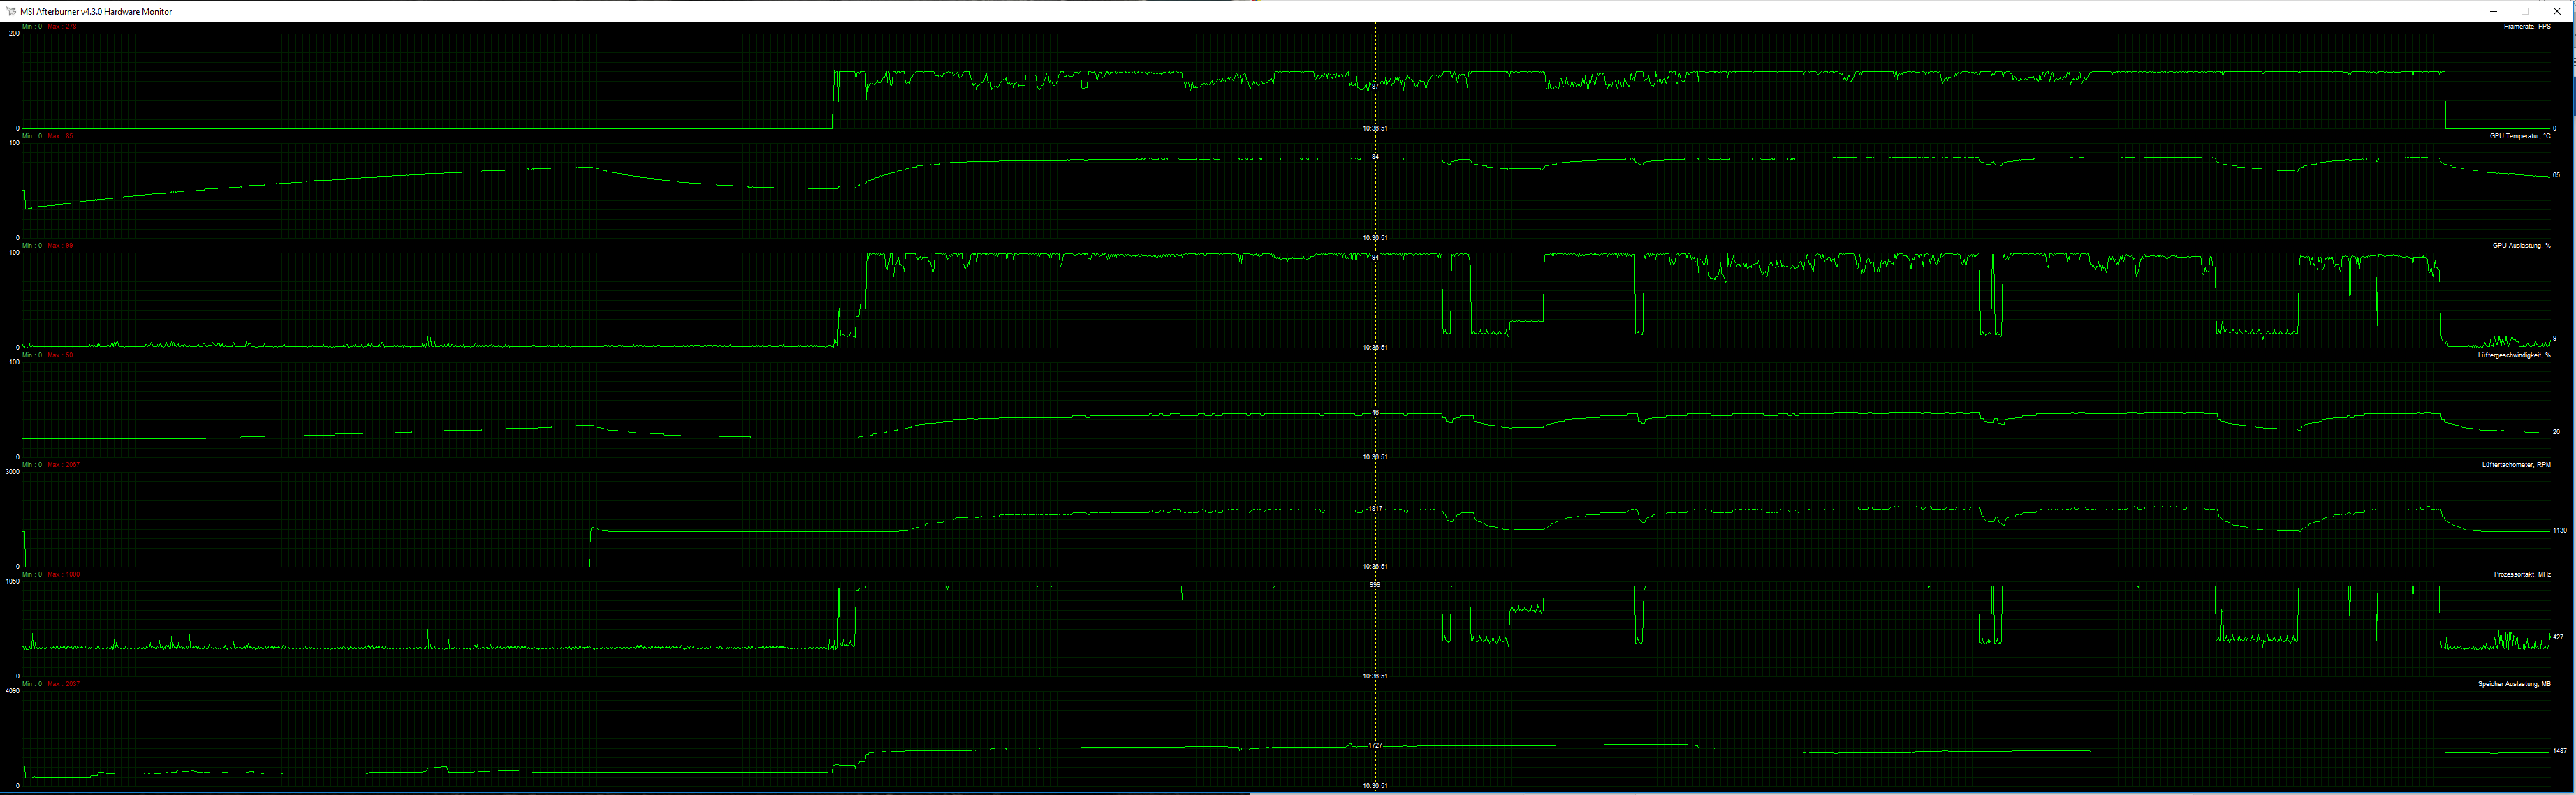Click the GPU Auslastung, % label
The height and width of the screenshot is (795, 2576).
point(2521,245)
